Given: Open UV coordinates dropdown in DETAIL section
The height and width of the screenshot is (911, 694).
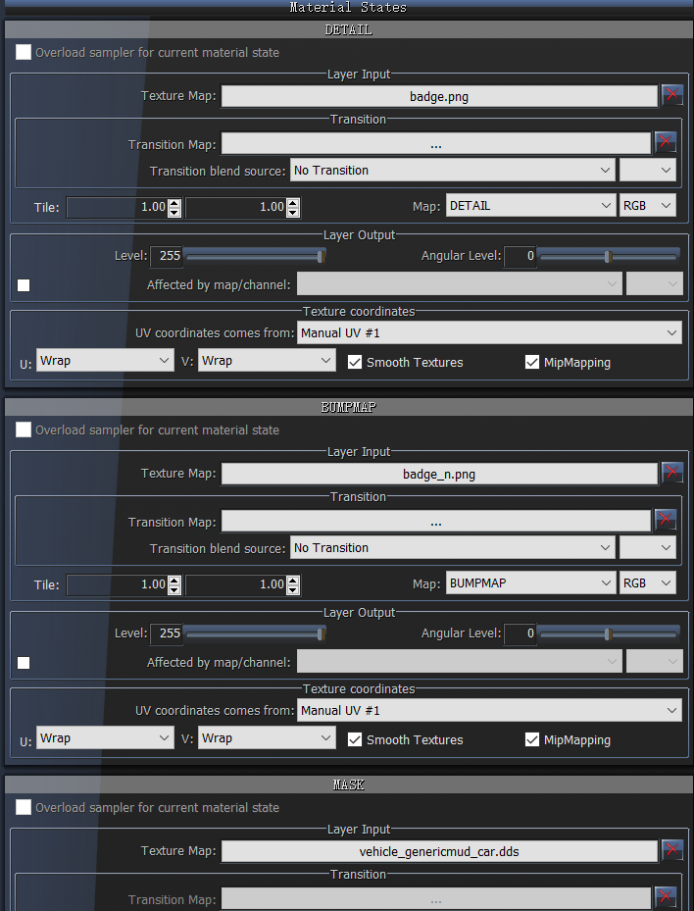Looking at the screenshot, I should 489,333.
